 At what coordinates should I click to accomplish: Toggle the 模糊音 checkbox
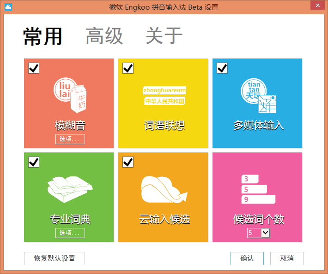click(x=34, y=68)
